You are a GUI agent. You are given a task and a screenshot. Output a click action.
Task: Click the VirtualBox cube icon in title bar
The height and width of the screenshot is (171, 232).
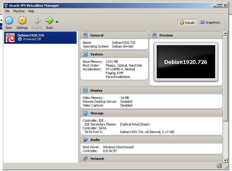(6, 6)
